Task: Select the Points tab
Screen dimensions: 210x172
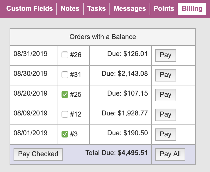Action: click(164, 8)
